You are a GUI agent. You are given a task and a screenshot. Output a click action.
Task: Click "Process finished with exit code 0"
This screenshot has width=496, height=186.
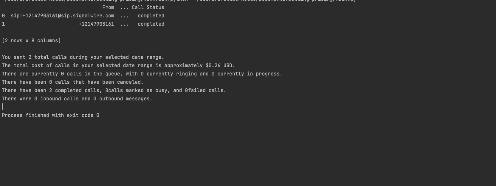50,115
